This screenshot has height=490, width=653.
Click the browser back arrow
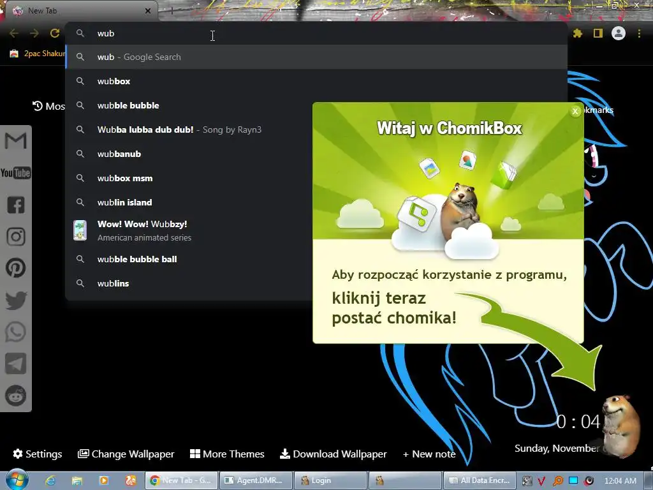coord(14,33)
